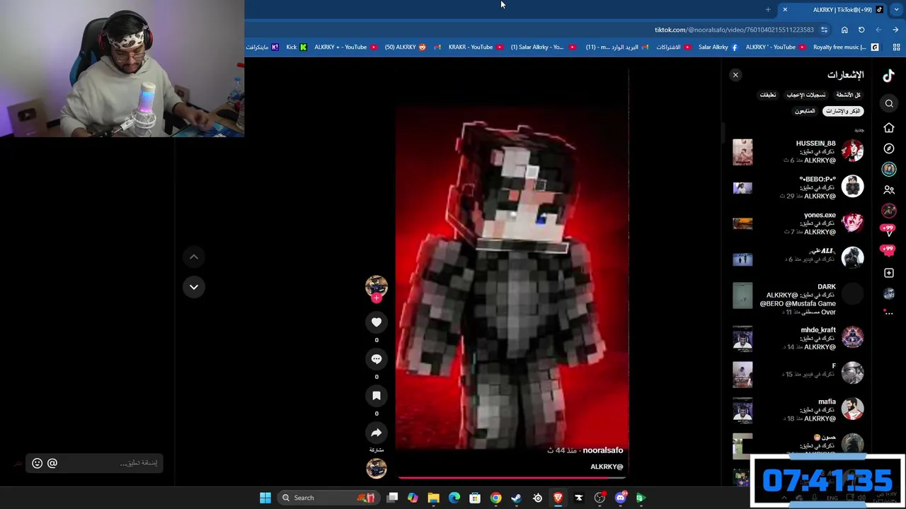
Task: Open the profile avatar in sidebar
Action: tap(889, 293)
